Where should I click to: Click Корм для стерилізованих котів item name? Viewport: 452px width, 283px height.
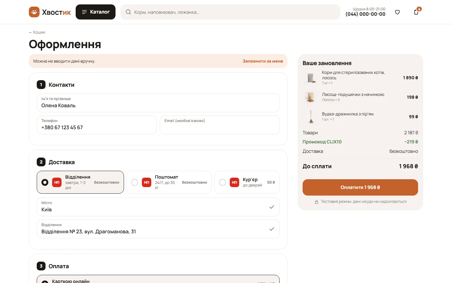pyautogui.click(x=353, y=75)
